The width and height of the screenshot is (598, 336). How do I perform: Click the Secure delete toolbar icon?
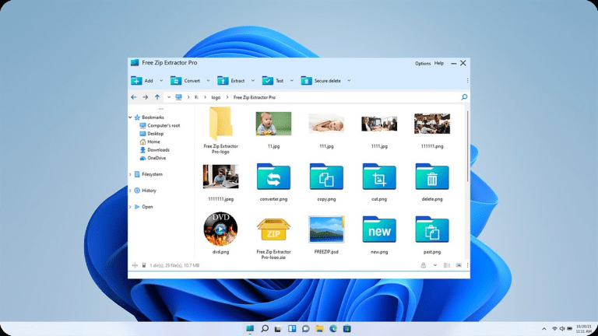click(306, 80)
